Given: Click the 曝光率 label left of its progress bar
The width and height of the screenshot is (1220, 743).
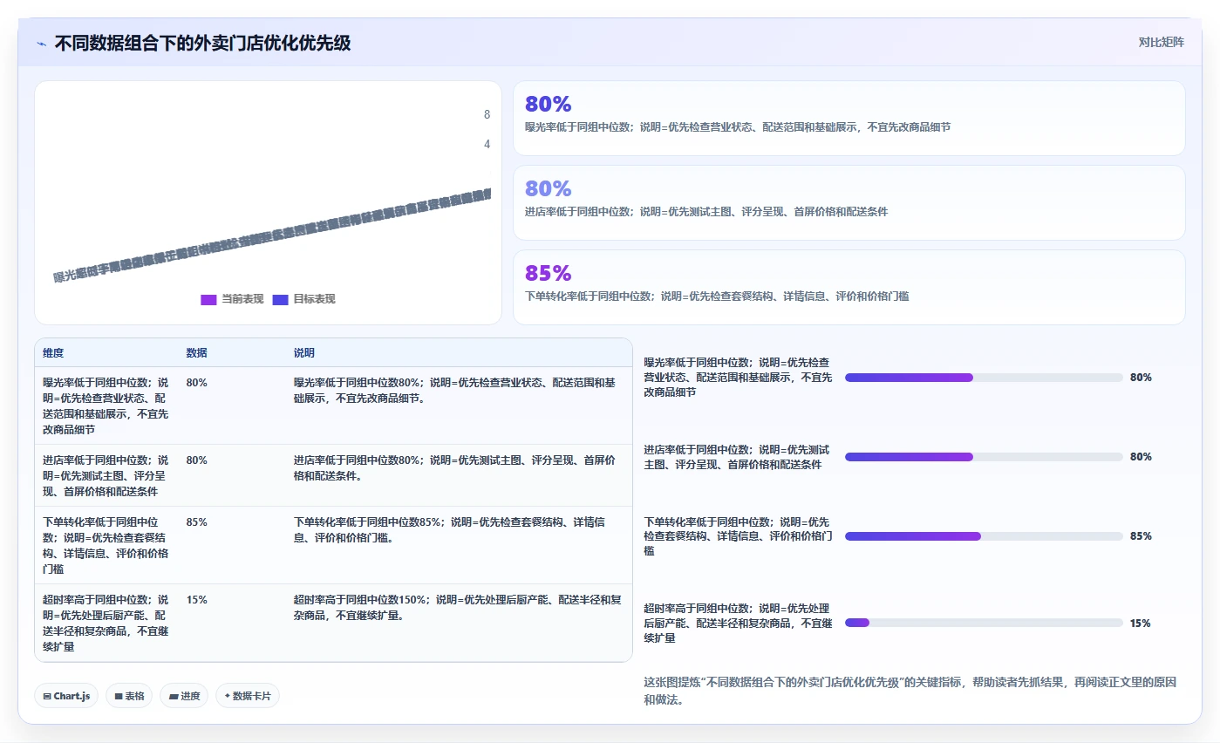Looking at the screenshot, I should (738, 378).
